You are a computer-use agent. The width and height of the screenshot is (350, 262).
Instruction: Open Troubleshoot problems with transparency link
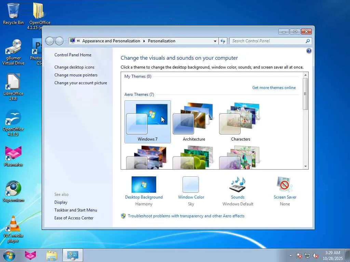(186, 216)
